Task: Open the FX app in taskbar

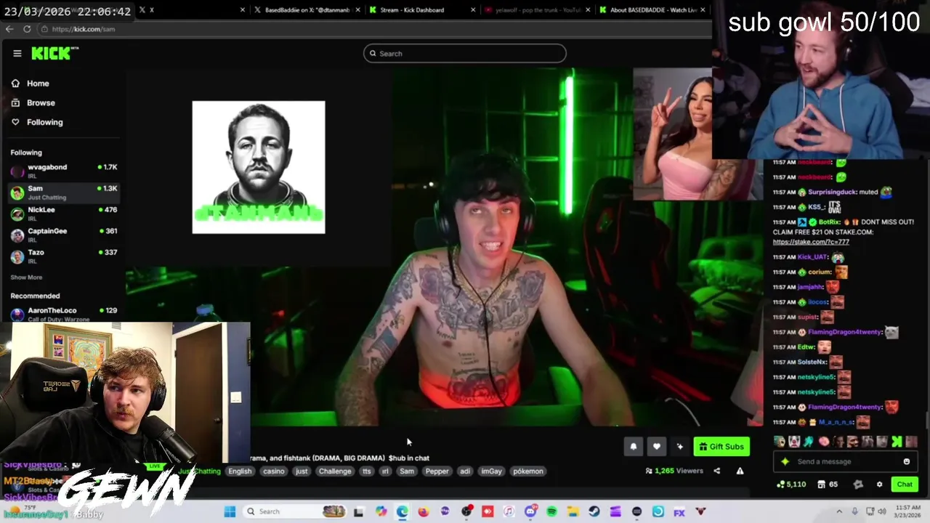Action: coord(679,511)
